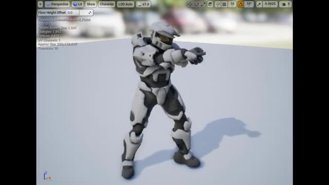Toggle grid snapping icon

[225, 4]
